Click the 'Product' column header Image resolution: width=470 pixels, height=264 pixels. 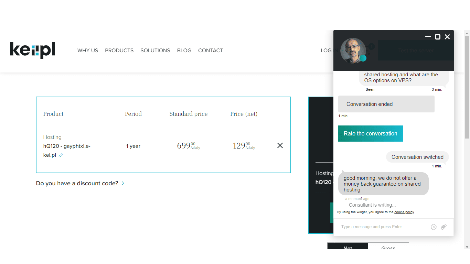(53, 114)
